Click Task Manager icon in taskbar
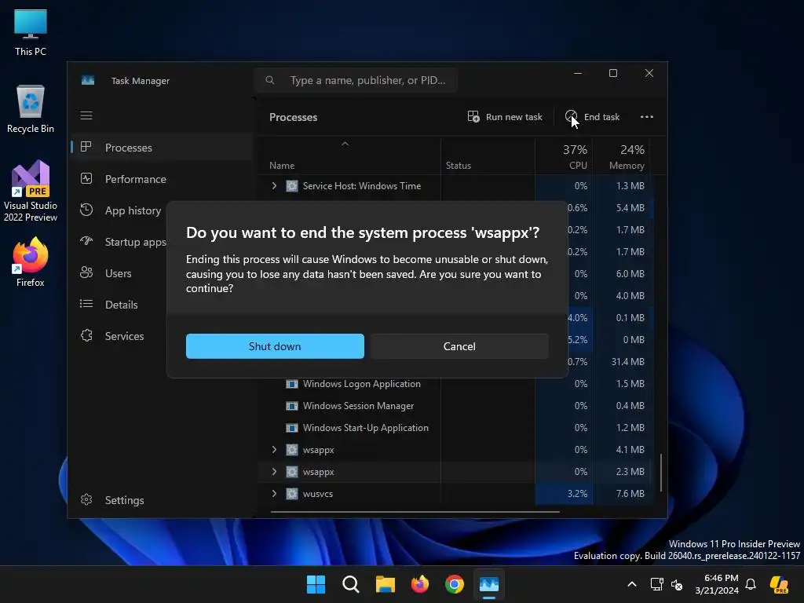 pyautogui.click(x=489, y=584)
